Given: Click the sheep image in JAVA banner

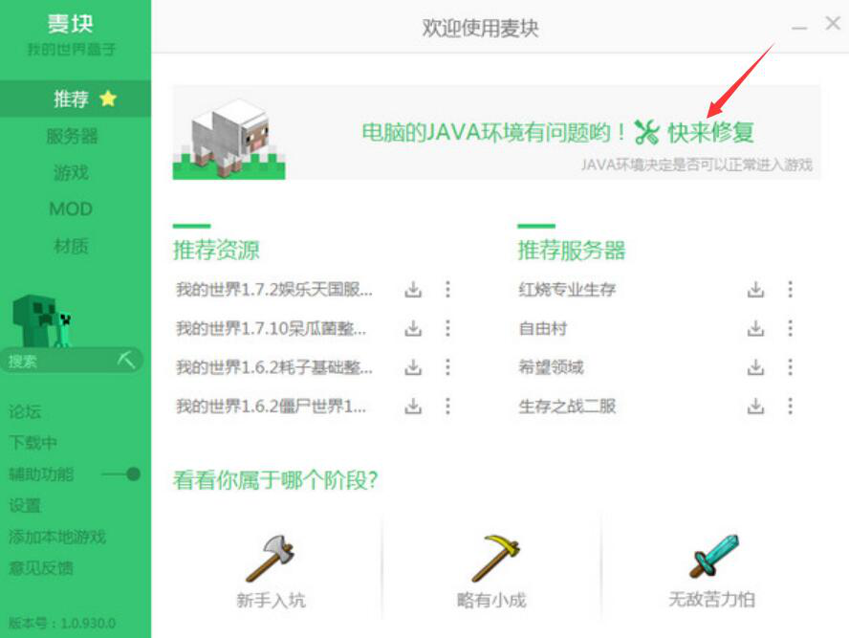Looking at the screenshot, I should pyautogui.click(x=229, y=140).
